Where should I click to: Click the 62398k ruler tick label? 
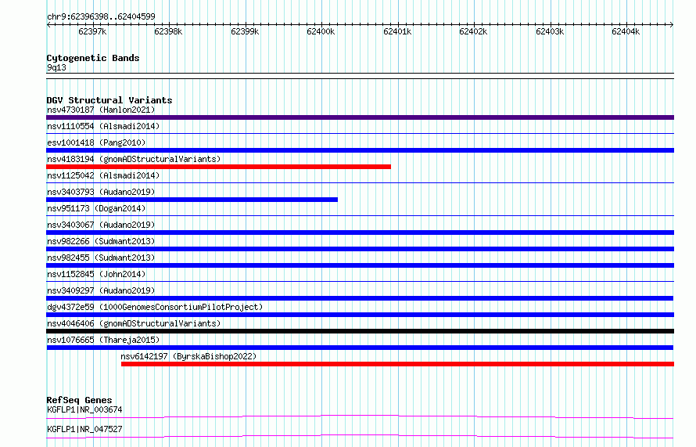[x=168, y=31]
